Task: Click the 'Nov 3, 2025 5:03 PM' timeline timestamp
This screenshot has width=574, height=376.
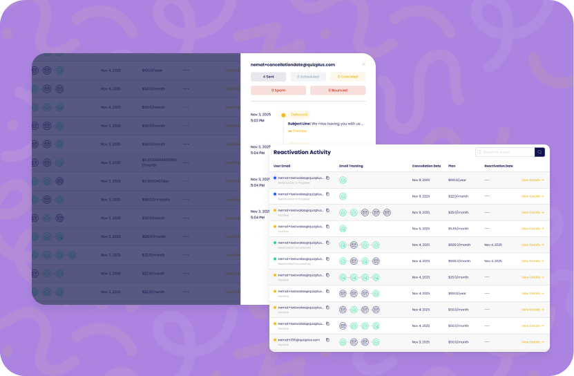Action: tap(260, 117)
